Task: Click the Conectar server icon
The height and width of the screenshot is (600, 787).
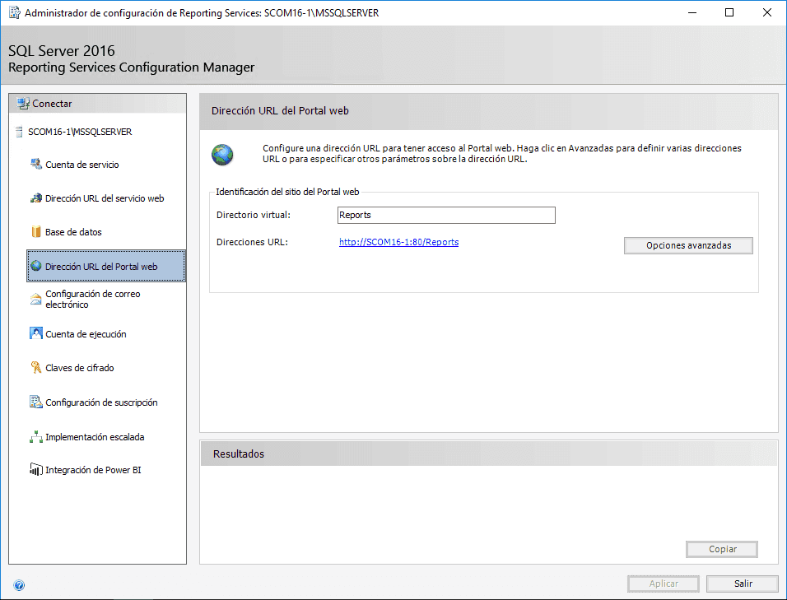Action: tap(22, 104)
